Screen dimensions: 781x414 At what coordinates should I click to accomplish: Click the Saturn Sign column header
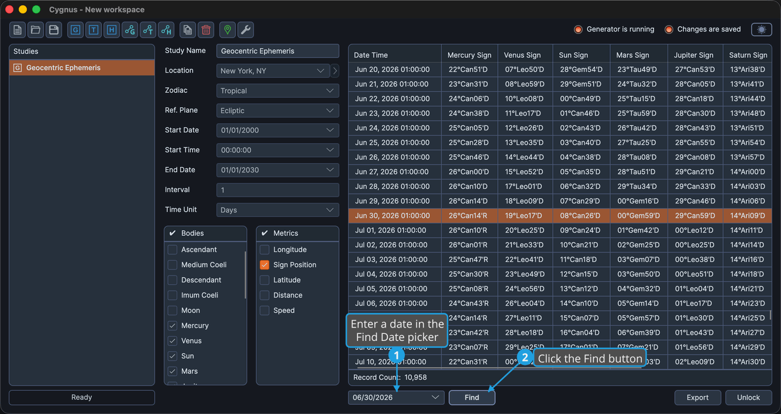point(748,55)
